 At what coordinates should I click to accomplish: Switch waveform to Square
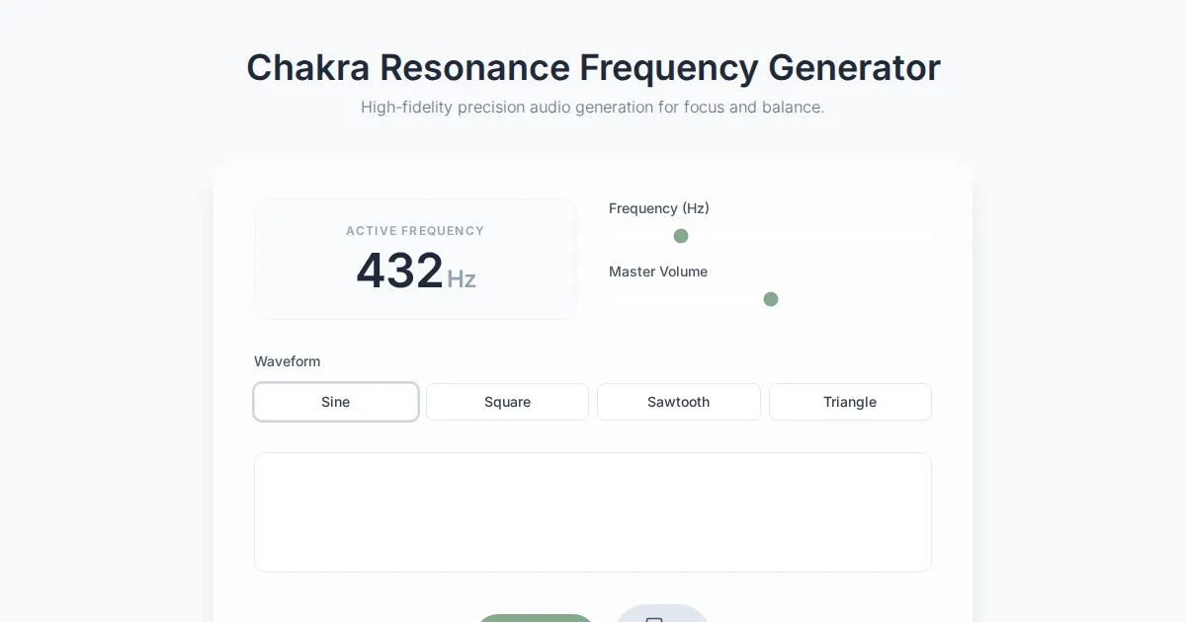507,402
